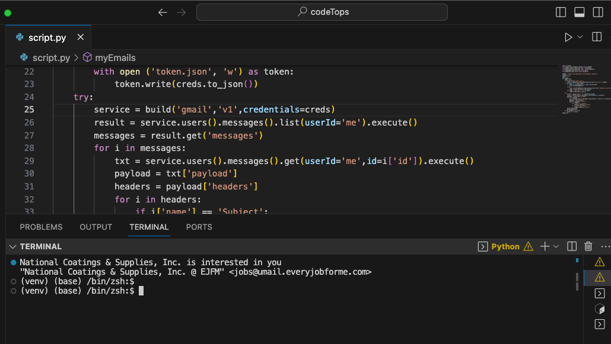Select the terminal icon entry above the cube
The height and width of the screenshot is (344, 611).
coord(600,294)
